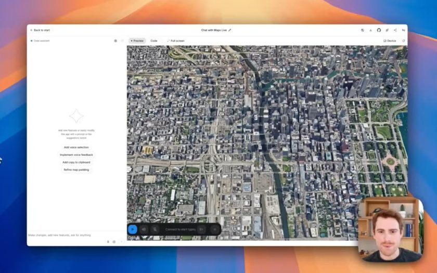437x273 pixels.
Task: Click the send arrow in map chat bar
Action: (201, 229)
